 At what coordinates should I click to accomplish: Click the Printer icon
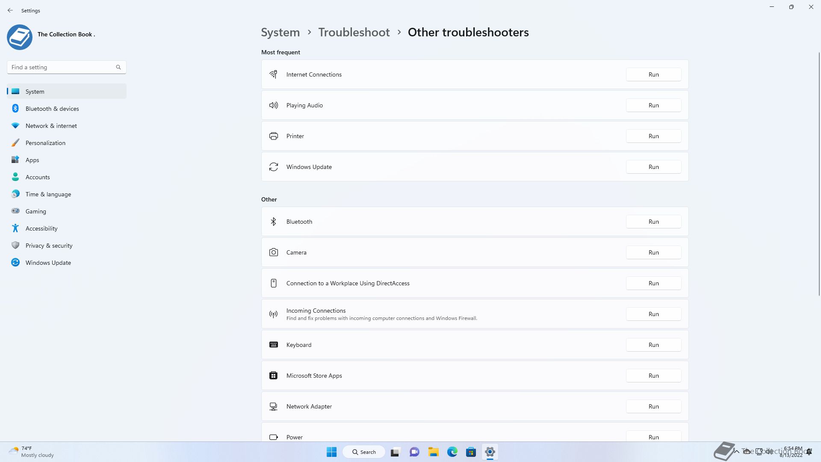274,136
